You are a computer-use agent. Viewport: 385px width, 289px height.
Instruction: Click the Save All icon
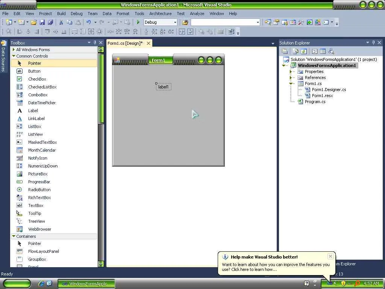[x=50, y=22]
